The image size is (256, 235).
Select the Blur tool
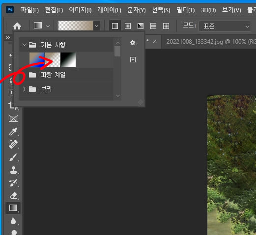[13, 221]
